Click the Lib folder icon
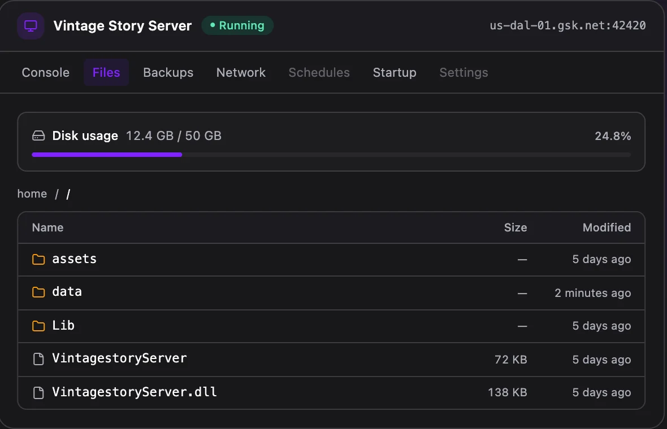 [38, 326]
